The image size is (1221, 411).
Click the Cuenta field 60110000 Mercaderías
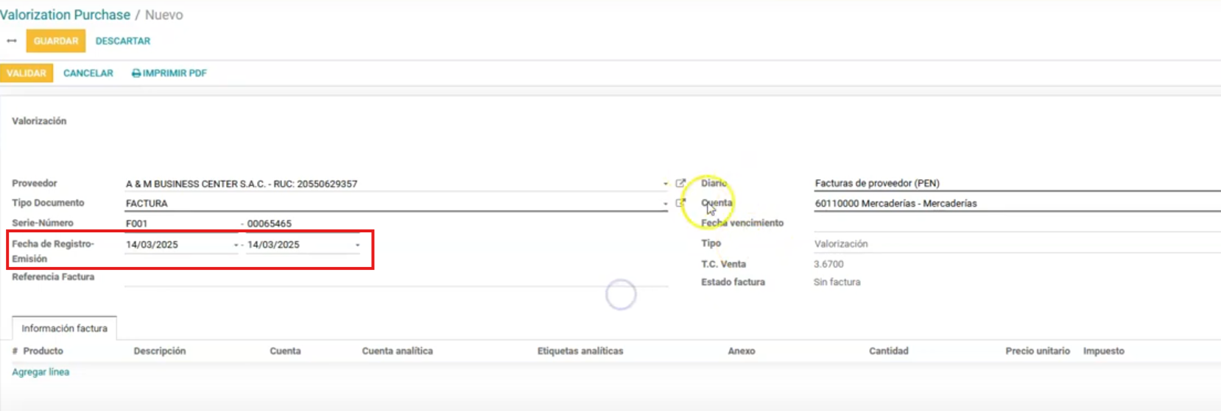click(x=1016, y=203)
